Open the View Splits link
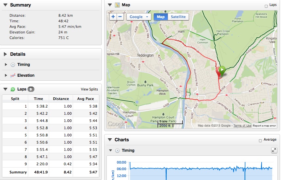Screen dimensions: 281x180 89,89
